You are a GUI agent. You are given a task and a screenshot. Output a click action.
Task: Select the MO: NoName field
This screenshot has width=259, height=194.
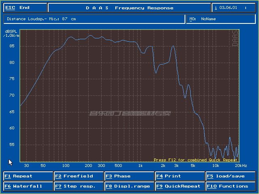click(x=221, y=19)
